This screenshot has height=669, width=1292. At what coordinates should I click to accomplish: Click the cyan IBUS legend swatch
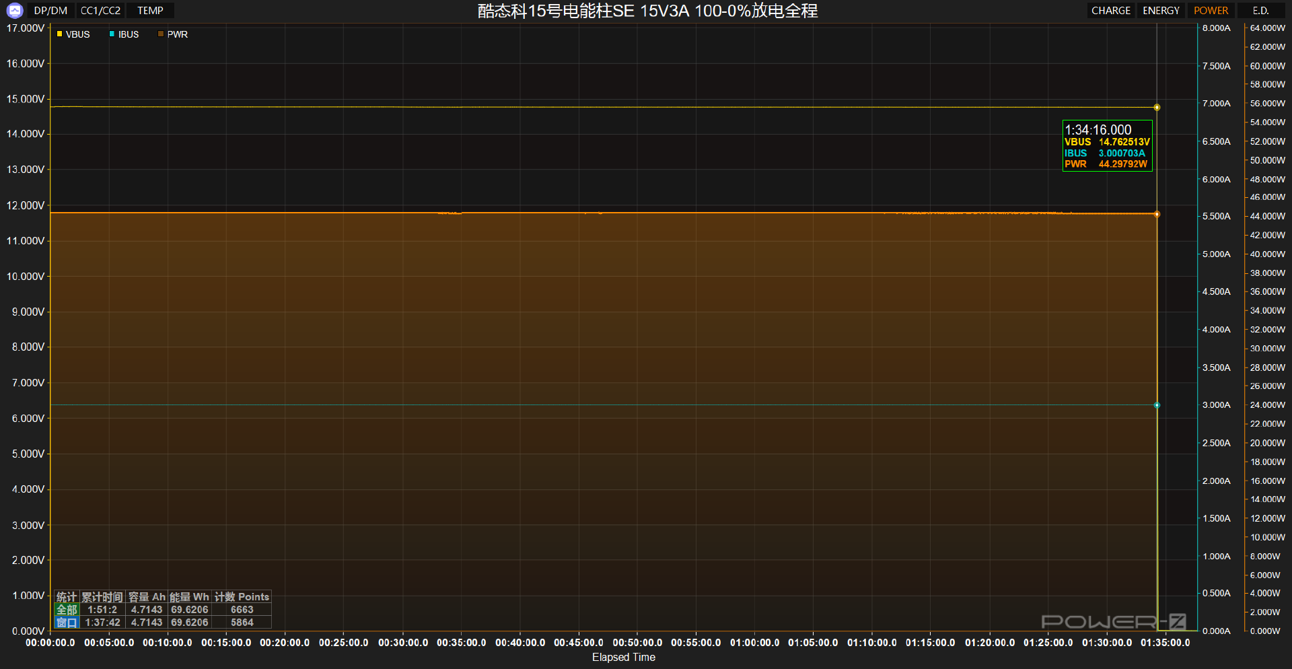(x=112, y=34)
